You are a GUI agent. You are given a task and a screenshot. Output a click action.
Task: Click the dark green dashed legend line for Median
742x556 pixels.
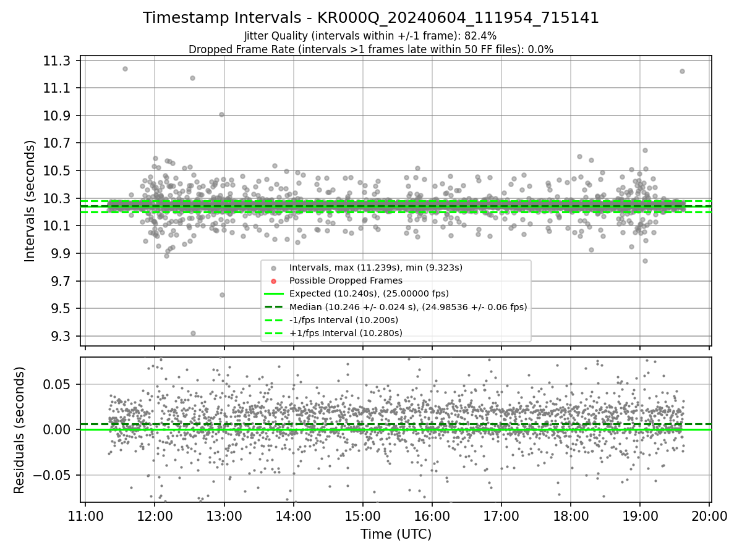[x=274, y=307]
